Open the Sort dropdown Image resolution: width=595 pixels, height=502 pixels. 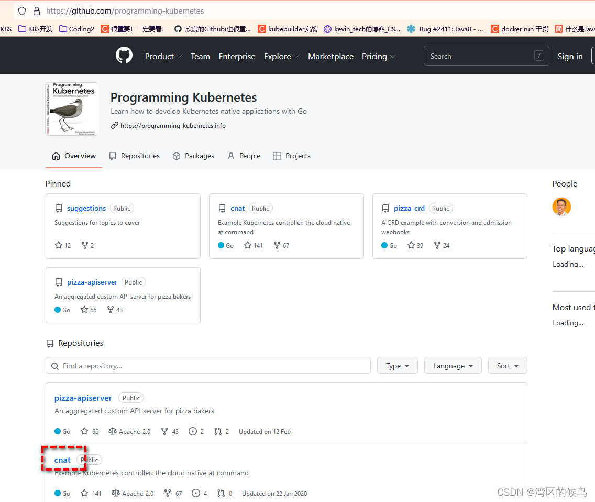click(x=508, y=366)
